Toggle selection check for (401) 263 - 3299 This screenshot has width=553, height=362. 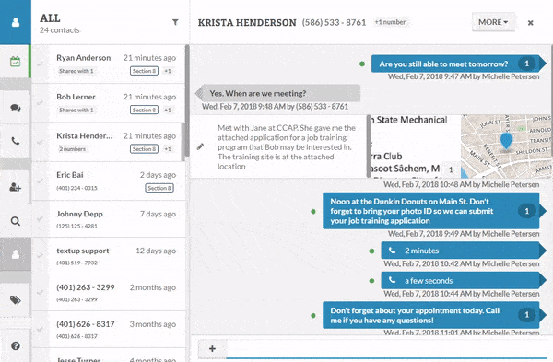[41, 292]
